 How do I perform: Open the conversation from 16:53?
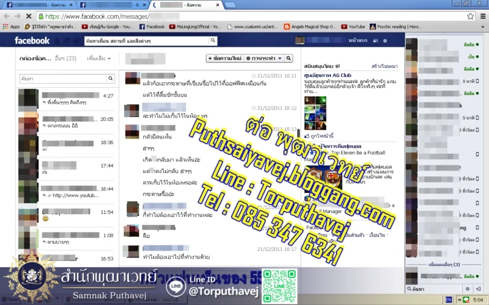pyautogui.click(x=67, y=260)
